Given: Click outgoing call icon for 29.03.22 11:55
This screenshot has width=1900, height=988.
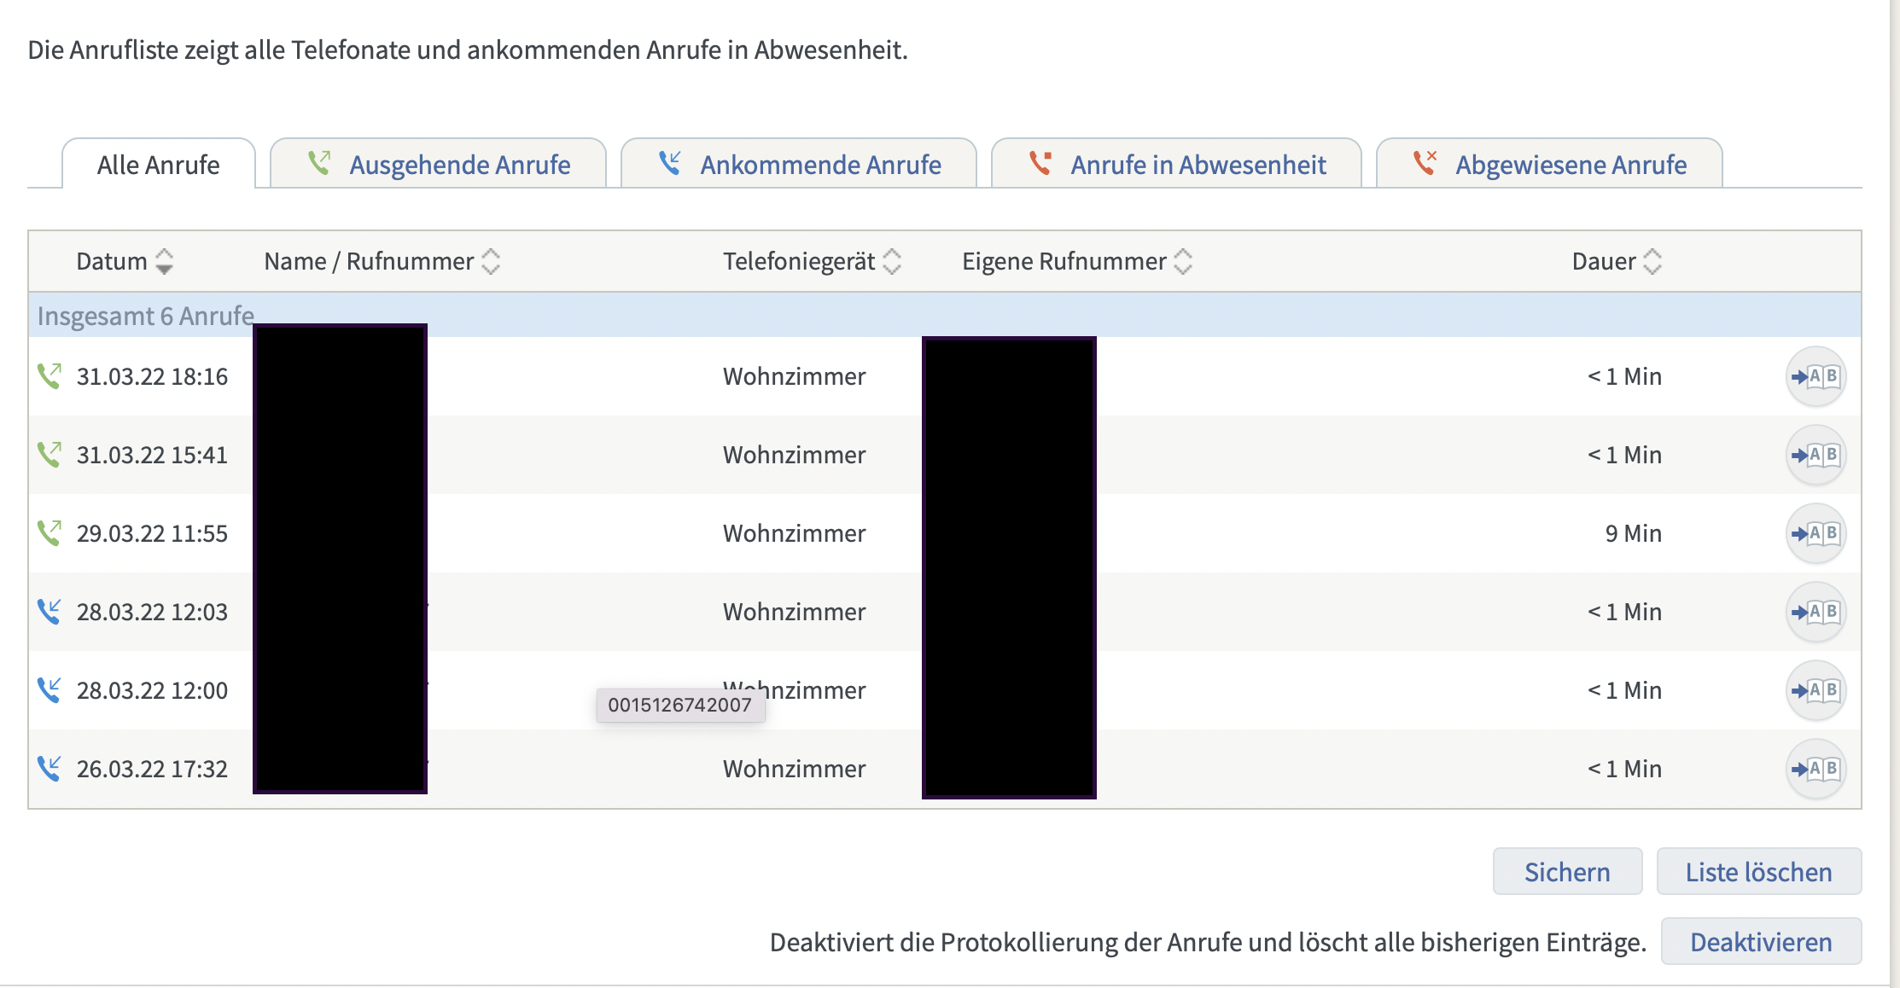Looking at the screenshot, I should [50, 533].
